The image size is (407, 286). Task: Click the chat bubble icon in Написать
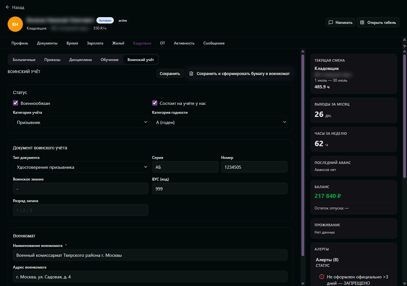pyautogui.click(x=331, y=23)
